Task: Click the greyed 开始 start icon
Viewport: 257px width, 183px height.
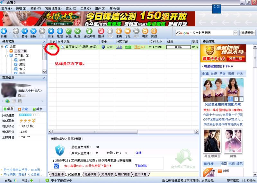Action: (16, 31)
